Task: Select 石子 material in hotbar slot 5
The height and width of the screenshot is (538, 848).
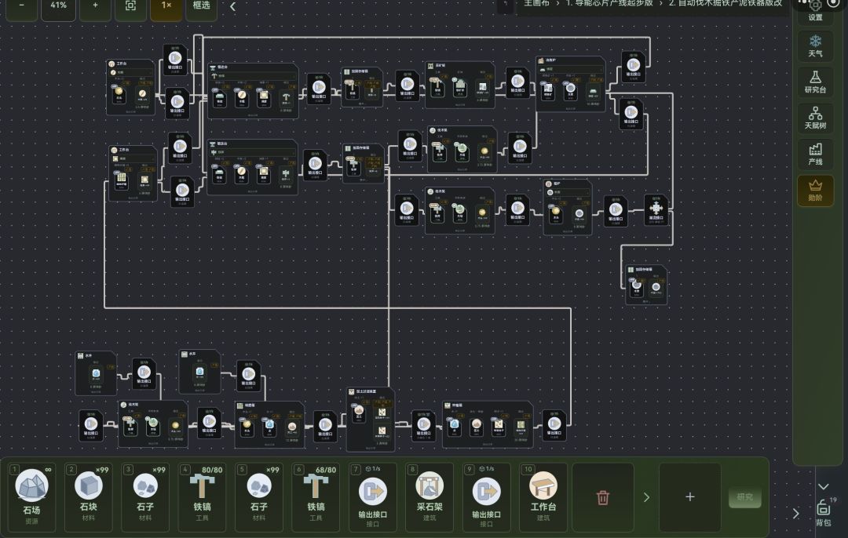Action: [259, 497]
